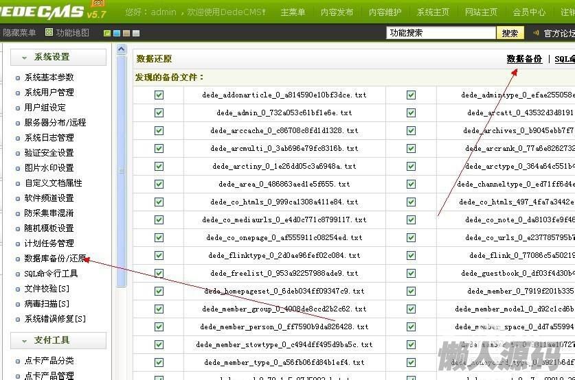Open 系统用户管理 in sidebar
575x380 pixels.
pos(49,92)
